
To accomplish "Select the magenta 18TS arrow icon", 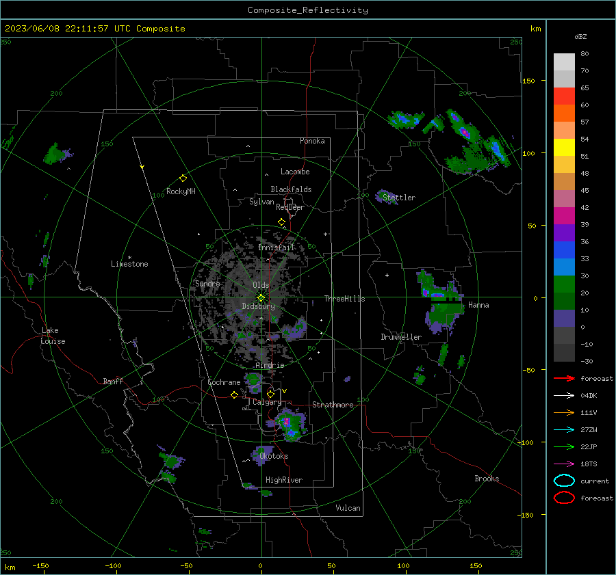I will click(564, 464).
